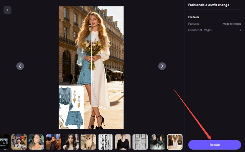Go to the next image with right chevron
245x152 pixels.
point(162,66)
